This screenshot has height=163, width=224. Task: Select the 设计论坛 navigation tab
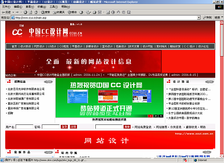(x=203, y=46)
